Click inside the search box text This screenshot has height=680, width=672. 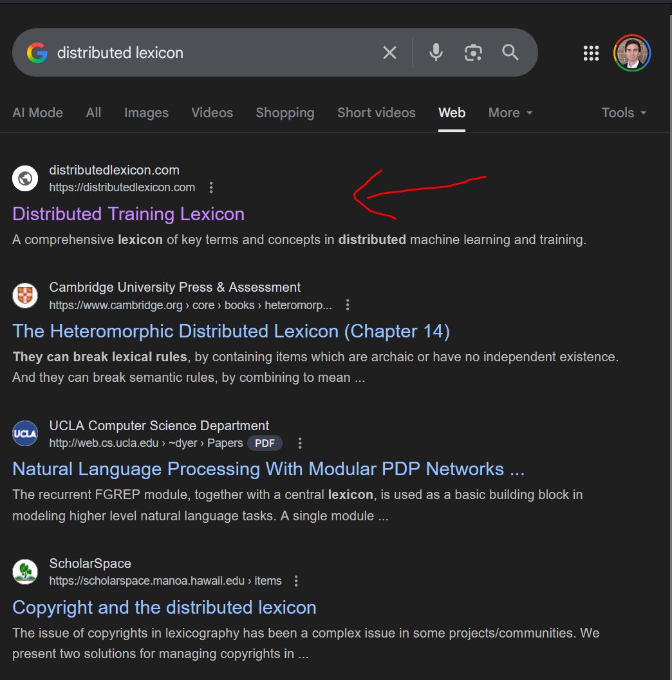coord(120,52)
